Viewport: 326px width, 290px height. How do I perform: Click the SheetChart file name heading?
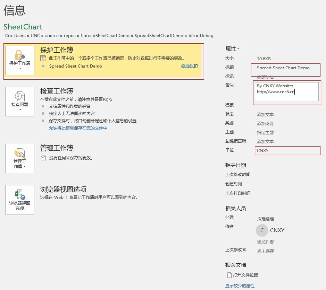pyautogui.click(x=23, y=27)
